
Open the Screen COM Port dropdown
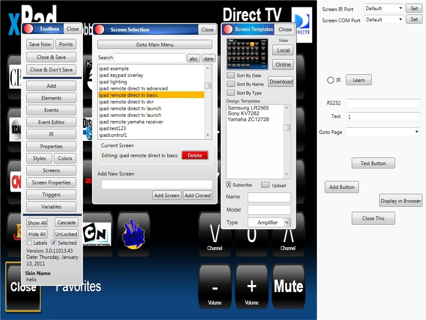(x=384, y=20)
